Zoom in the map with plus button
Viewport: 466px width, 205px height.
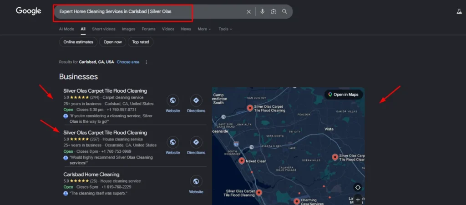tap(358, 200)
